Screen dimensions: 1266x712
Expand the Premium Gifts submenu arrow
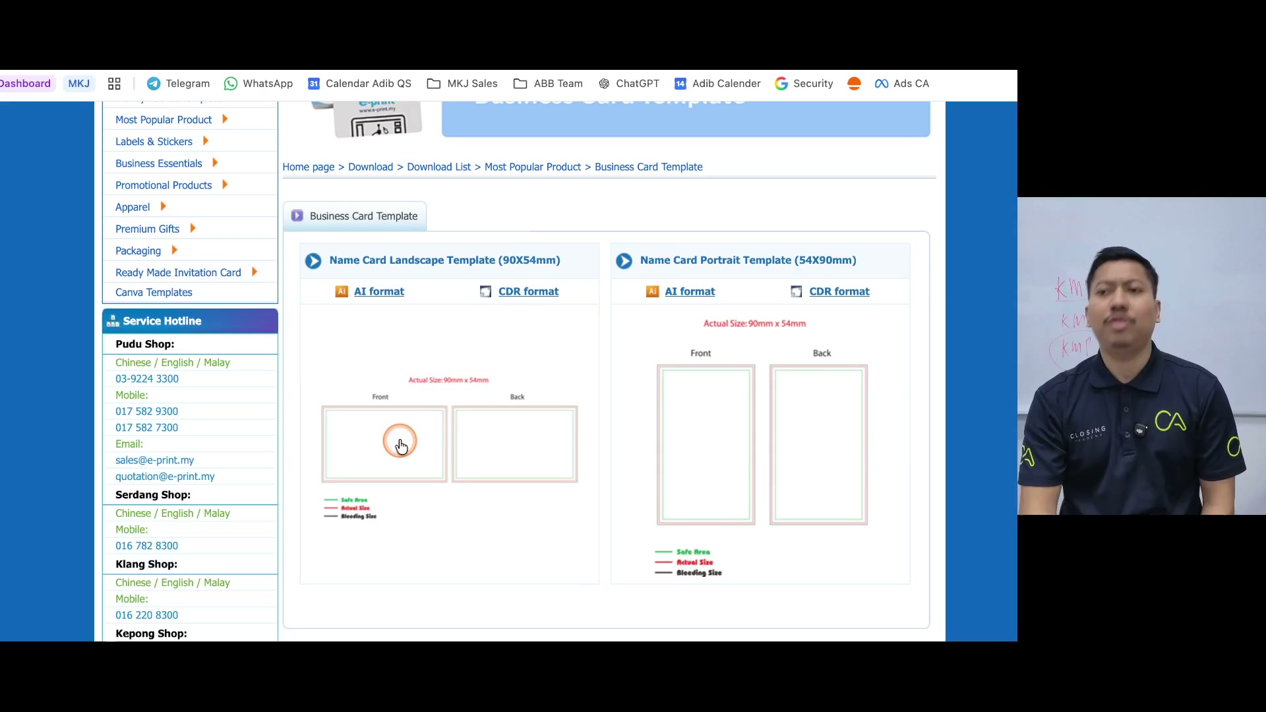[193, 229]
